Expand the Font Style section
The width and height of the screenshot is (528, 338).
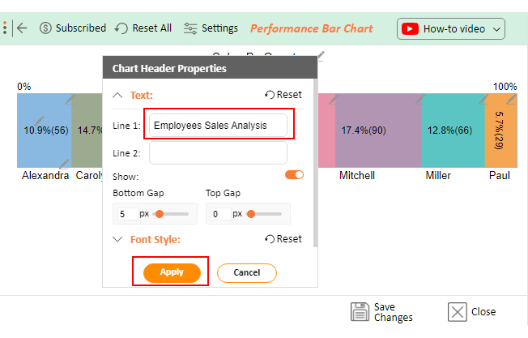coord(117,240)
